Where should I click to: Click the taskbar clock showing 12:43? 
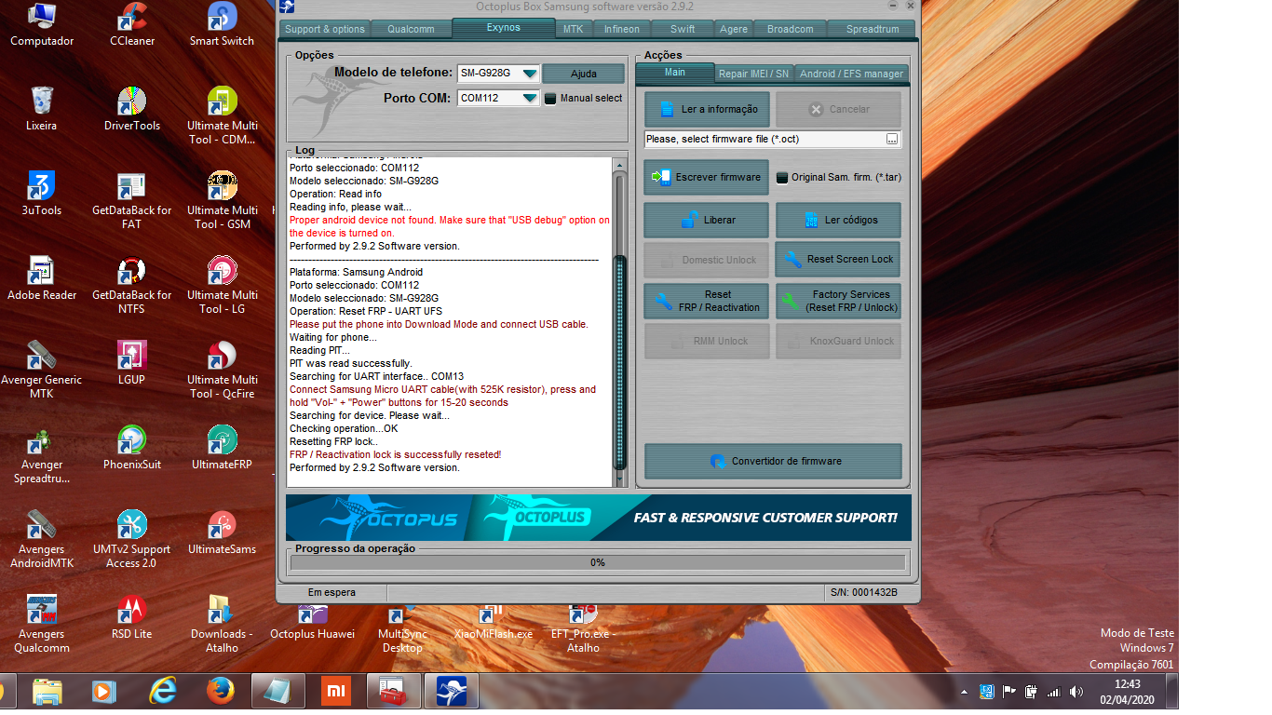pos(1125,692)
